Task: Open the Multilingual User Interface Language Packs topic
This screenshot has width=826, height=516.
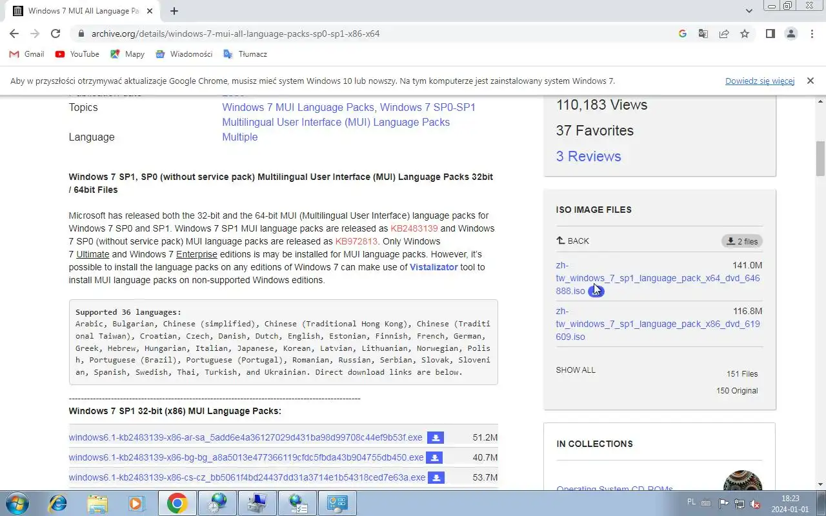Action: [x=336, y=122]
